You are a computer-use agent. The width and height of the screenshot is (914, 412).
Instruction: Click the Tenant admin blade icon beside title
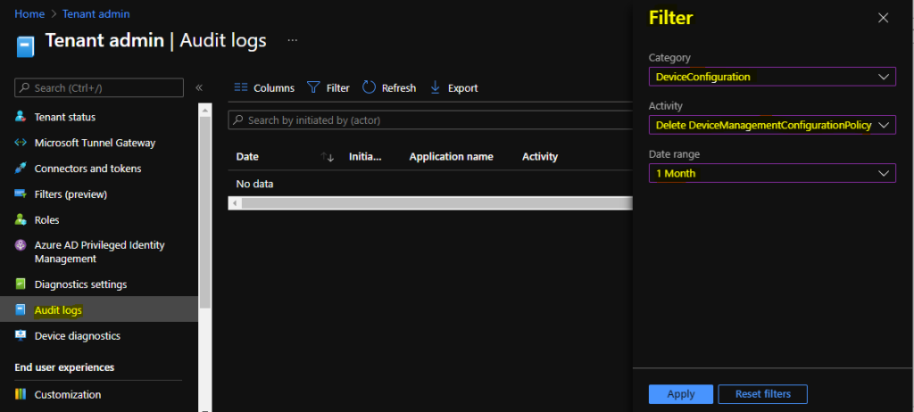[25, 45]
